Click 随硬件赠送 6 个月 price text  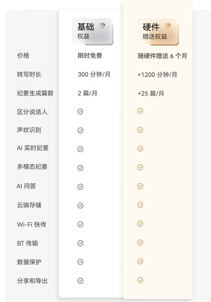tap(162, 56)
